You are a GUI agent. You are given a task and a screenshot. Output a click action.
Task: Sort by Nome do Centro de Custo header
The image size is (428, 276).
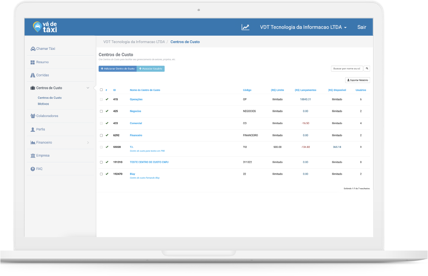pos(145,90)
